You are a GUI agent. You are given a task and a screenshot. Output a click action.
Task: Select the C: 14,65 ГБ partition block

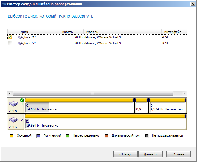point(79,106)
